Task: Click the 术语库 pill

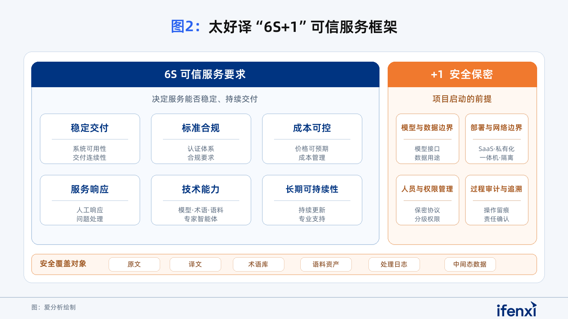Action: (x=258, y=264)
